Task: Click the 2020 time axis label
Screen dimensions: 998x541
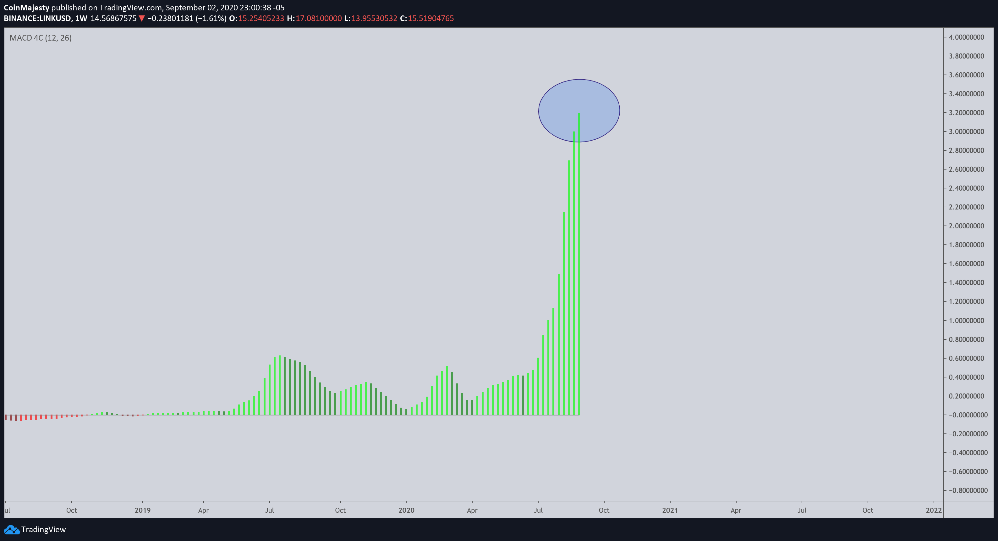Action: (x=406, y=510)
